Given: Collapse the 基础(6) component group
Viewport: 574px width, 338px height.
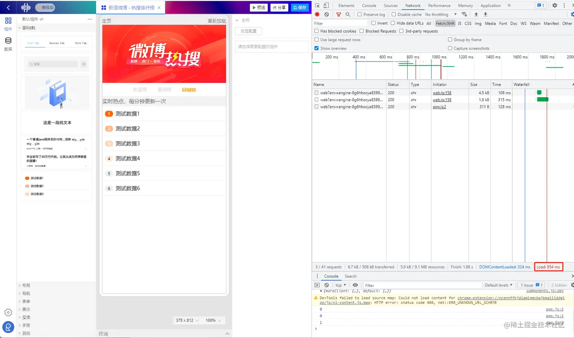Looking at the screenshot, I should [27, 28].
